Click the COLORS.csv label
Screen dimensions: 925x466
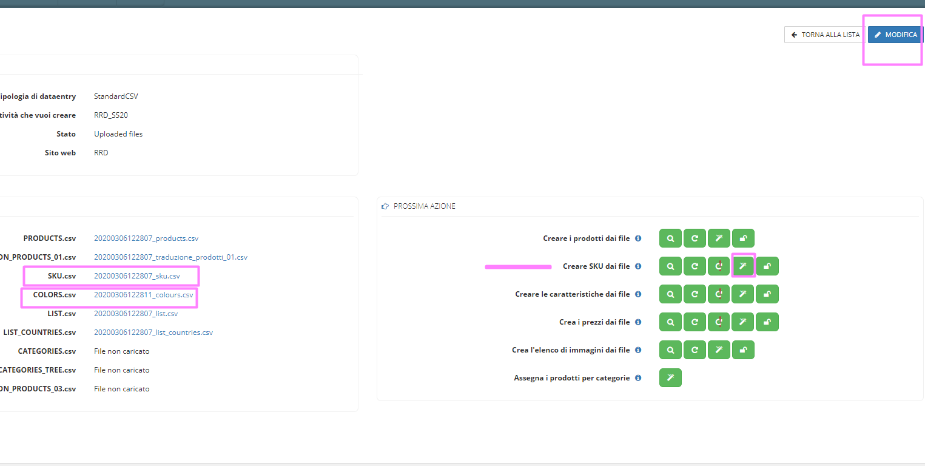pos(55,295)
